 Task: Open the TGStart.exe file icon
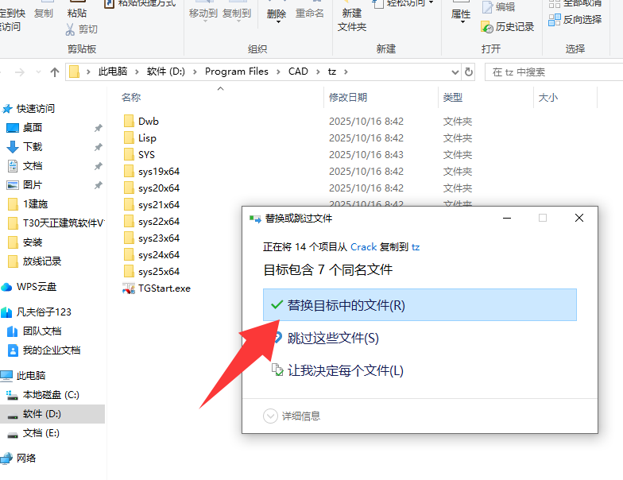tap(130, 288)
